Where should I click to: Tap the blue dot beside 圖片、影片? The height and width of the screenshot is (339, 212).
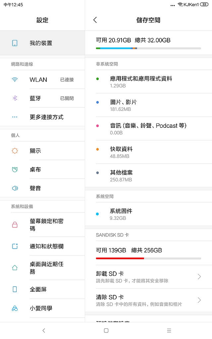click(x=97, y=103)
